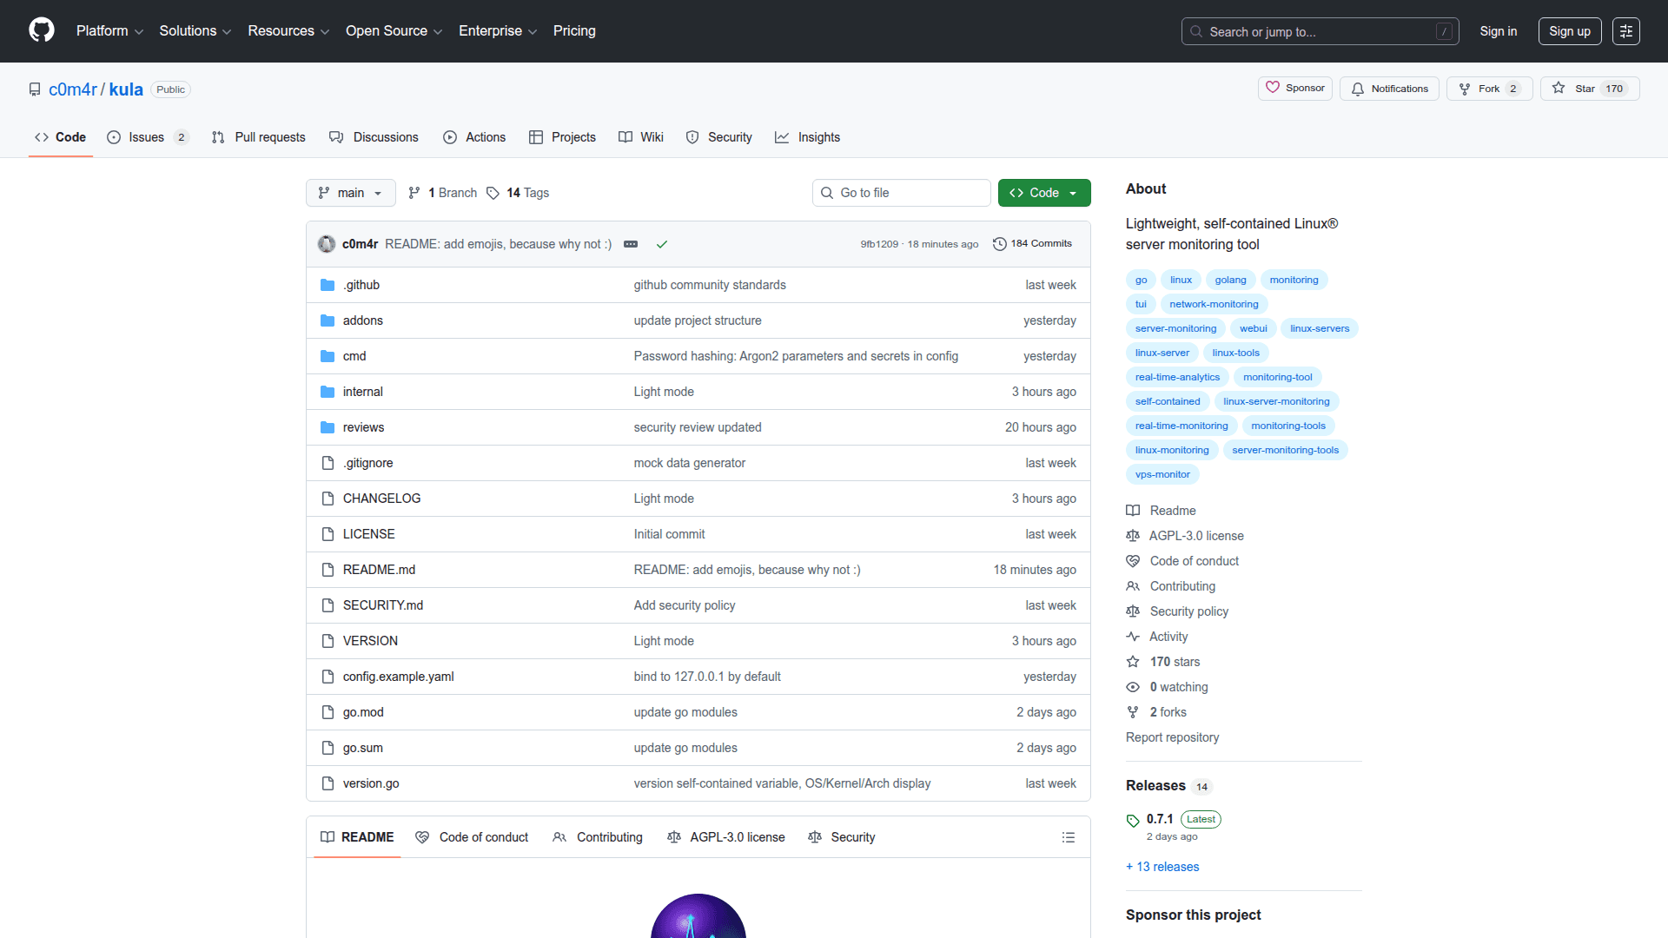1668x938 pixels.
Task: Click the Sponsor heart button
Action: coord(1294,89)
